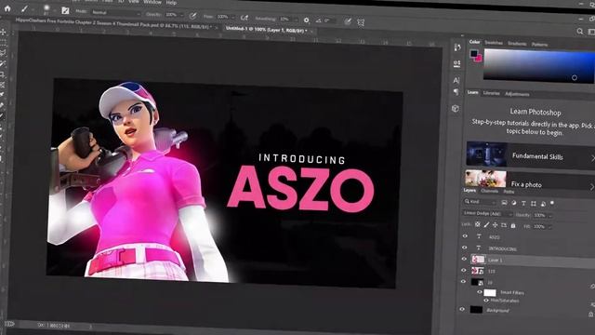This screenshot has width=595, height=335.
Task: Open the 3D panel cube icon
Action: 456,109
